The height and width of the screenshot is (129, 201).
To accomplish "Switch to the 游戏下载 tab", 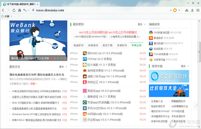I will [108, 45].
